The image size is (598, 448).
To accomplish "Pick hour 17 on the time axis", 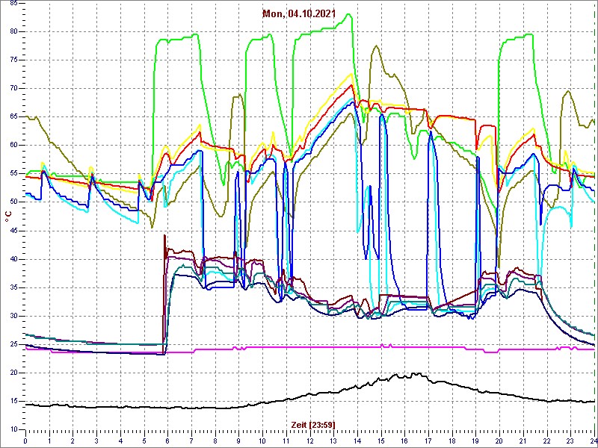I will pos(428,441).
